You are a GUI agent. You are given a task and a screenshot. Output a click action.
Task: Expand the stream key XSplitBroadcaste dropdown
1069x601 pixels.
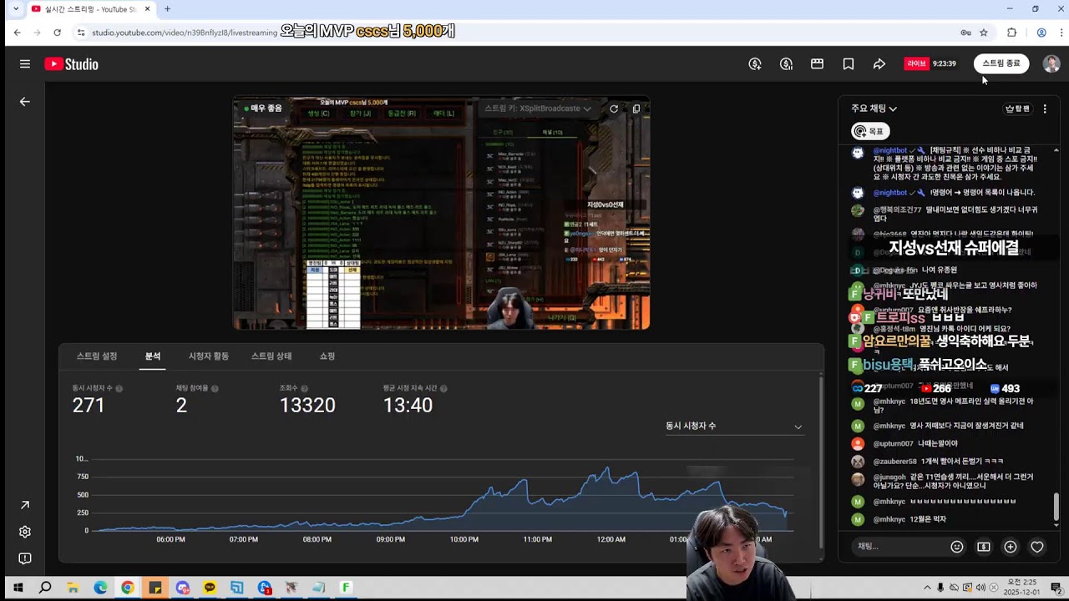pyautogui.click(x=538, y=109)
